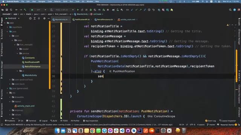Save all files with the disk icon
Viewport: 241px width, 135px height.
[7, 10]
